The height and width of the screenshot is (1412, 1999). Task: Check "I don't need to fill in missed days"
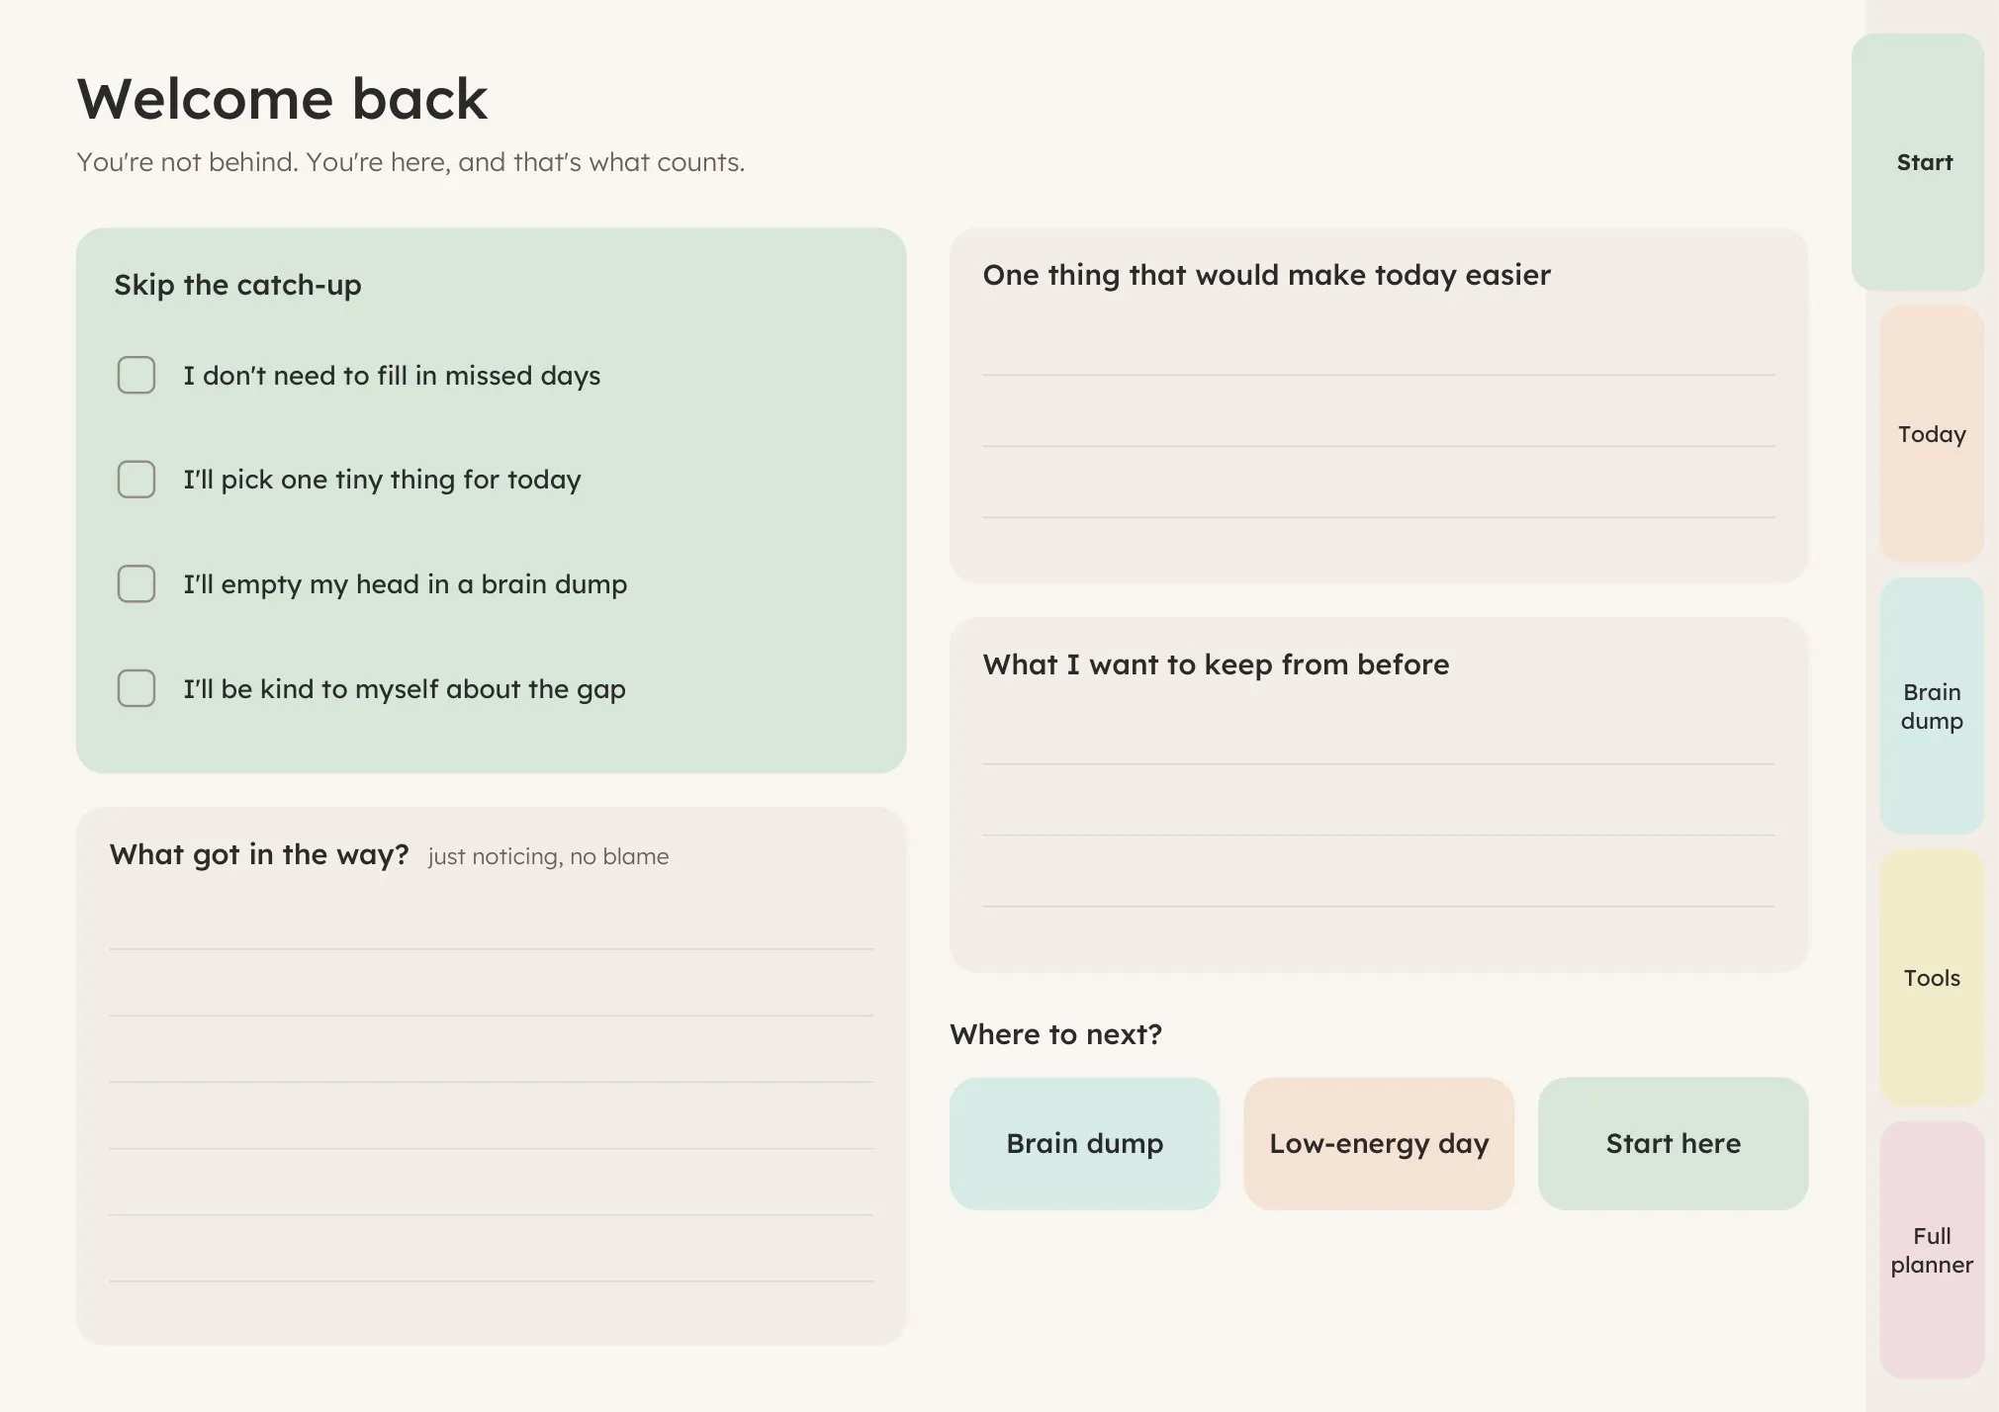[136, 375]
